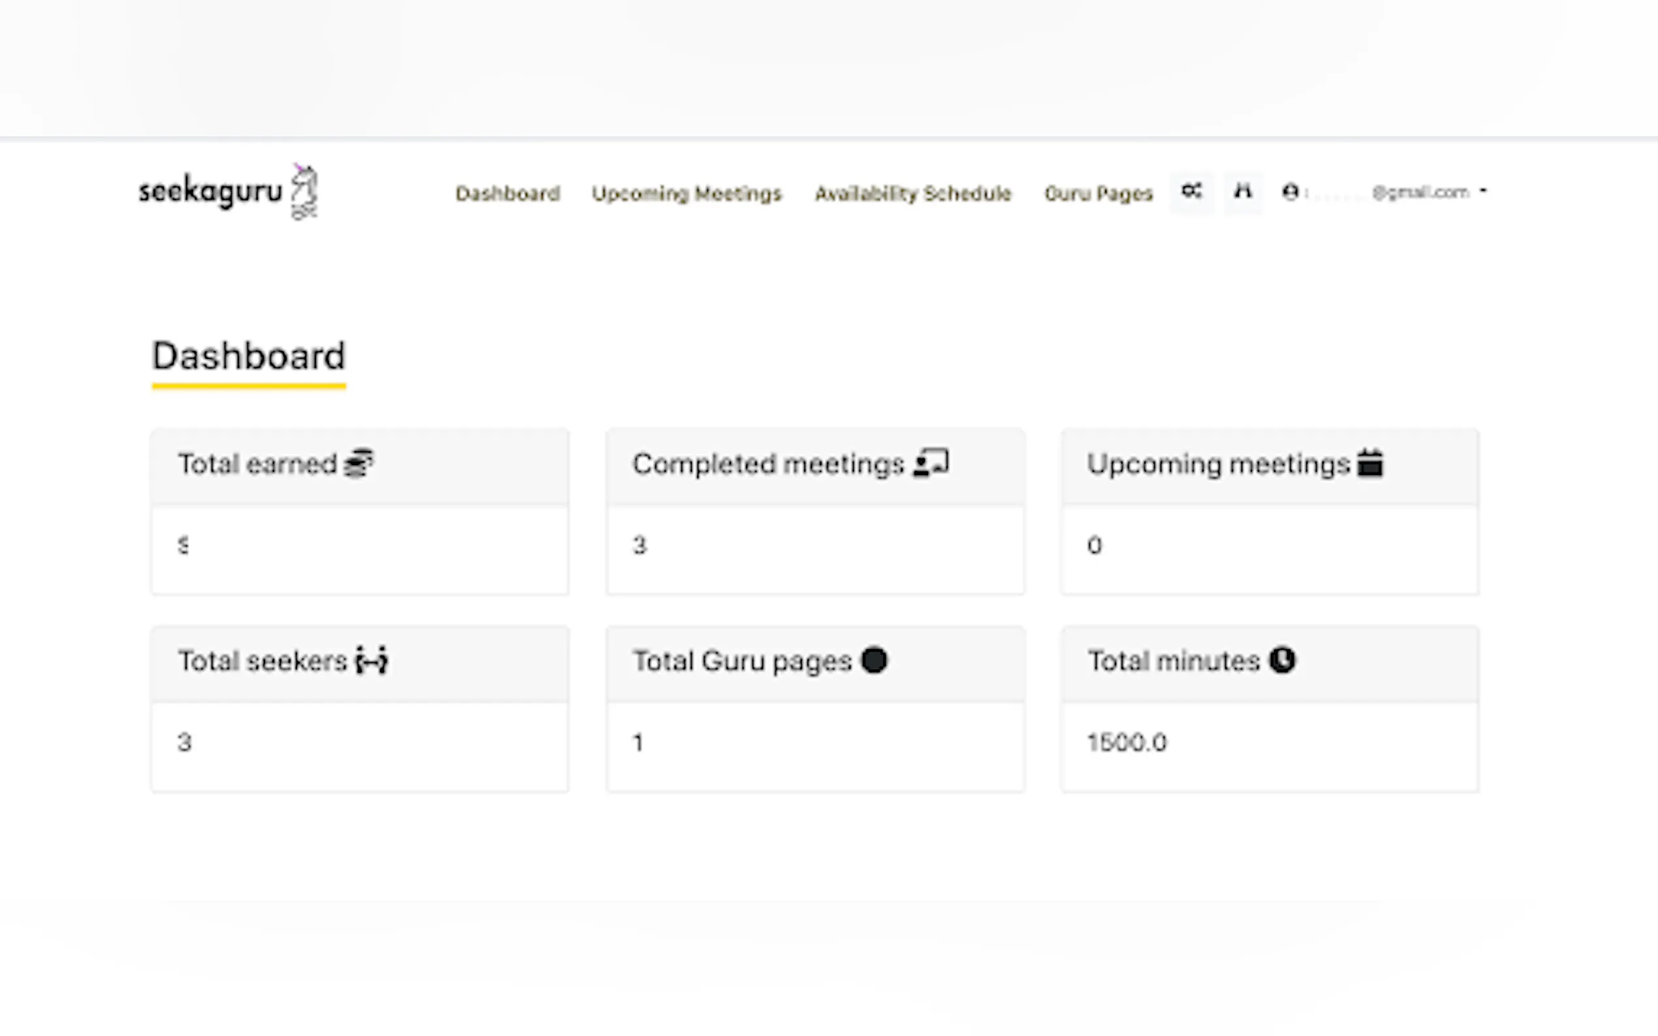Image resolution: width=1658 pixels, height=1036 pixels.
Task: Click the coins icon beside Total earned
Action: (358, 464)
